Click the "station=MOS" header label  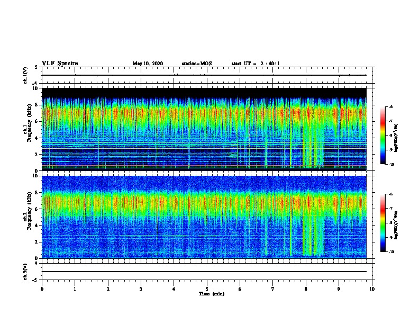197,64
